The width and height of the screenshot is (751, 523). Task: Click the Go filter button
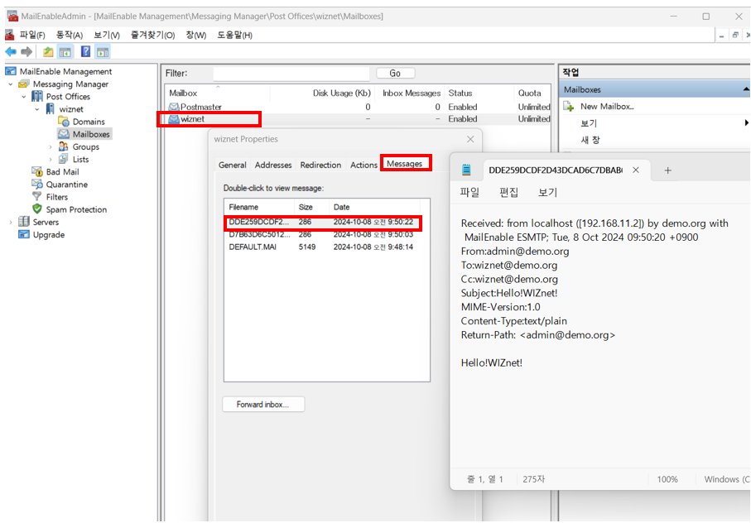tap(395, 73)
